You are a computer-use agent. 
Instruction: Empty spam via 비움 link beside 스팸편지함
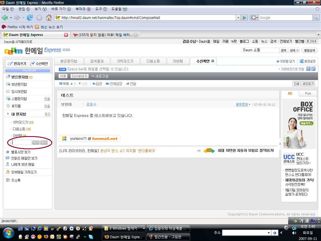click(47, 99)
